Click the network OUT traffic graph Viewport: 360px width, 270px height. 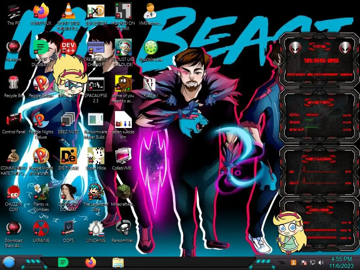(x=319, y=181)
